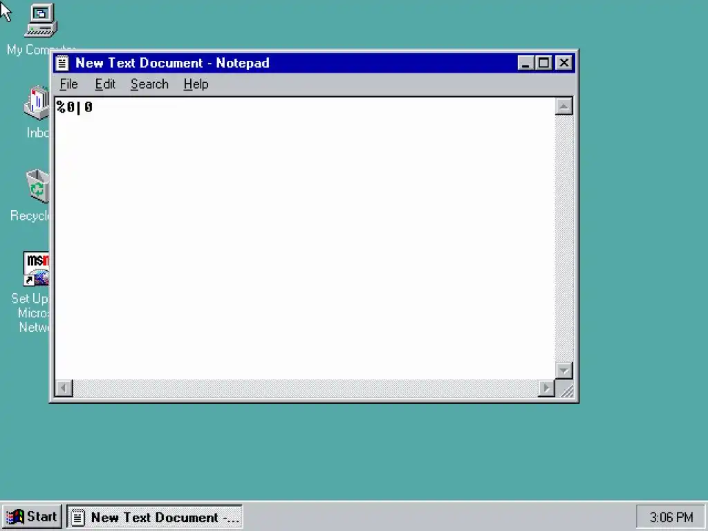Minimize the Notepad window
The image size is (708, 531).
click(525, 63)
